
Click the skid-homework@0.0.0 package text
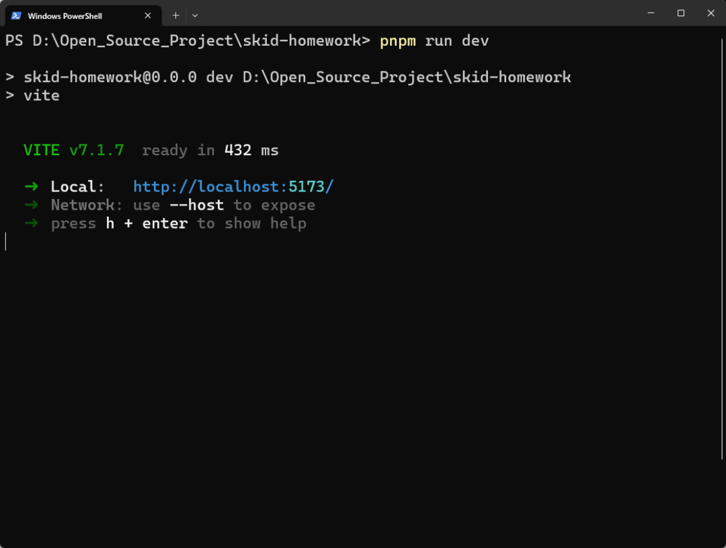(x=110, y=77)
